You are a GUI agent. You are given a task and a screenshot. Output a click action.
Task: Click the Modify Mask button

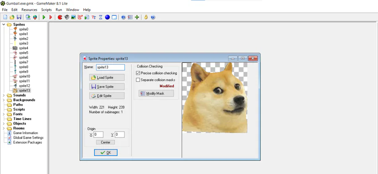coord(156,93)
